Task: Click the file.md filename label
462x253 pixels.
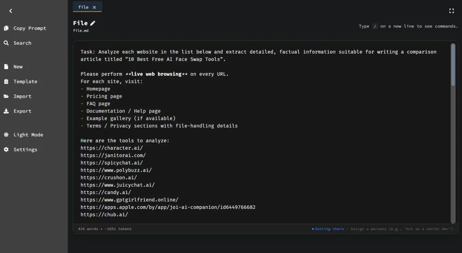Action: 81,31
